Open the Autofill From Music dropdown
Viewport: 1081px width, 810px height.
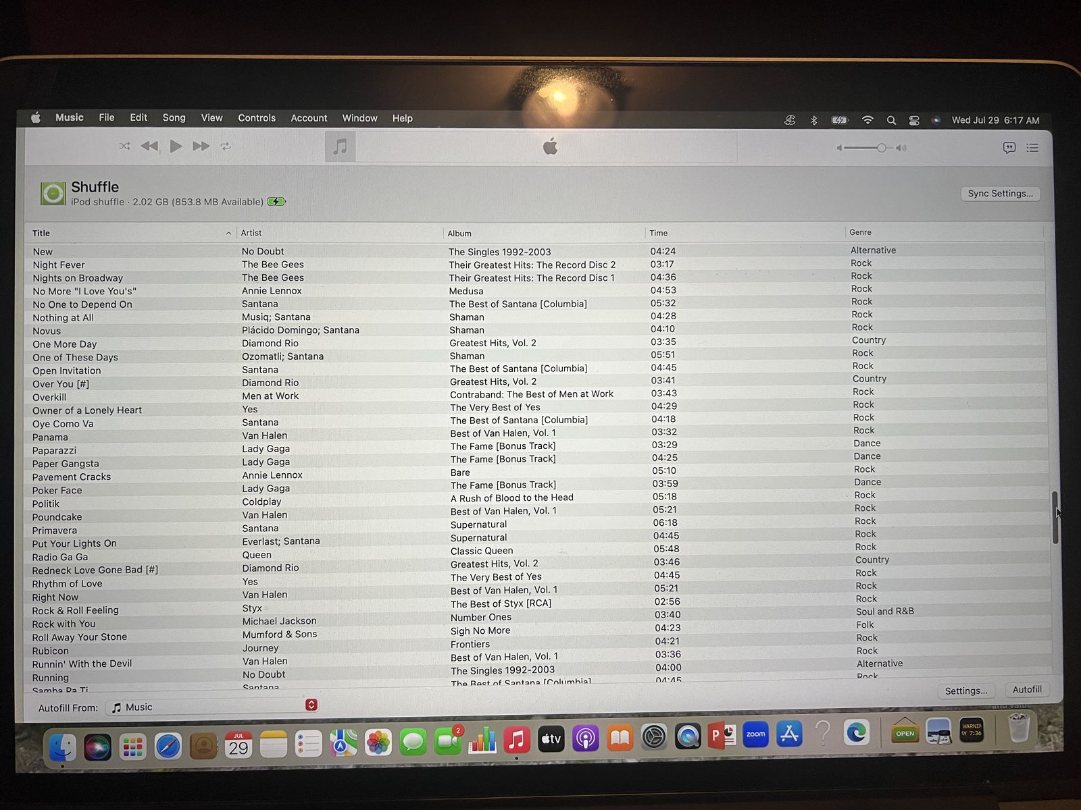[212, 706]
